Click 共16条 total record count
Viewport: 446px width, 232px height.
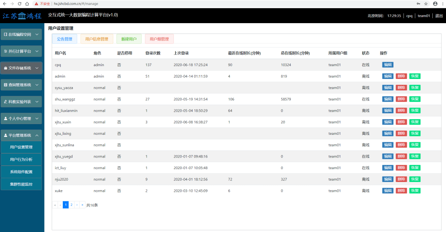click(92, 205)
